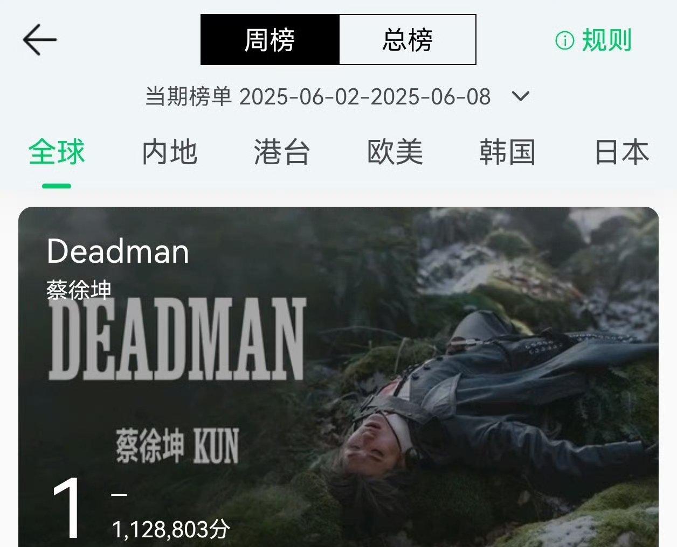Open the rules info icon
677x547 pixels.
coord(565,40)
